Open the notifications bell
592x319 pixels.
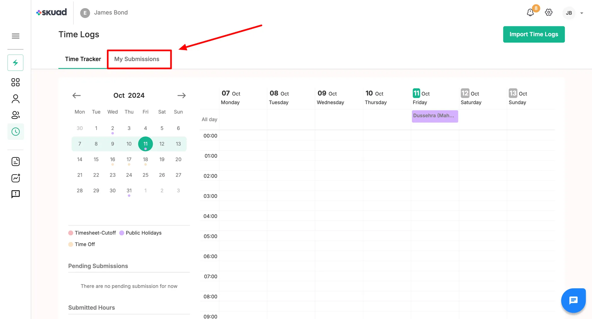pos(530,13)
